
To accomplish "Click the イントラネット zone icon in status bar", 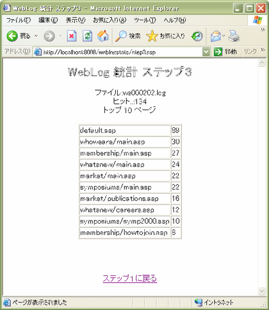I will click(x=198, y=302).
